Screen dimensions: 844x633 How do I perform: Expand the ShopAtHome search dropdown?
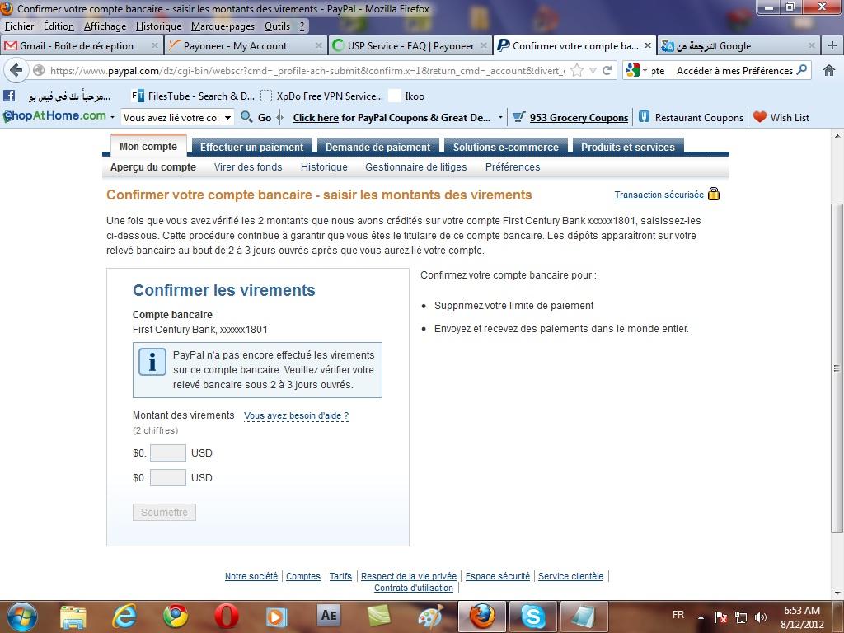pos(228,118)
